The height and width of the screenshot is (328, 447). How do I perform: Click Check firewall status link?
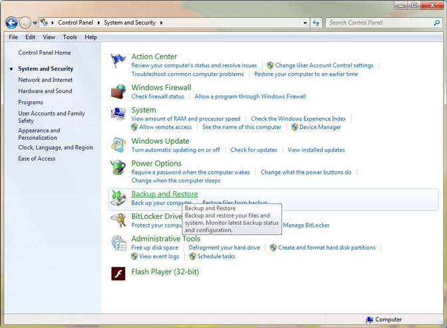(x=158, y=96)
